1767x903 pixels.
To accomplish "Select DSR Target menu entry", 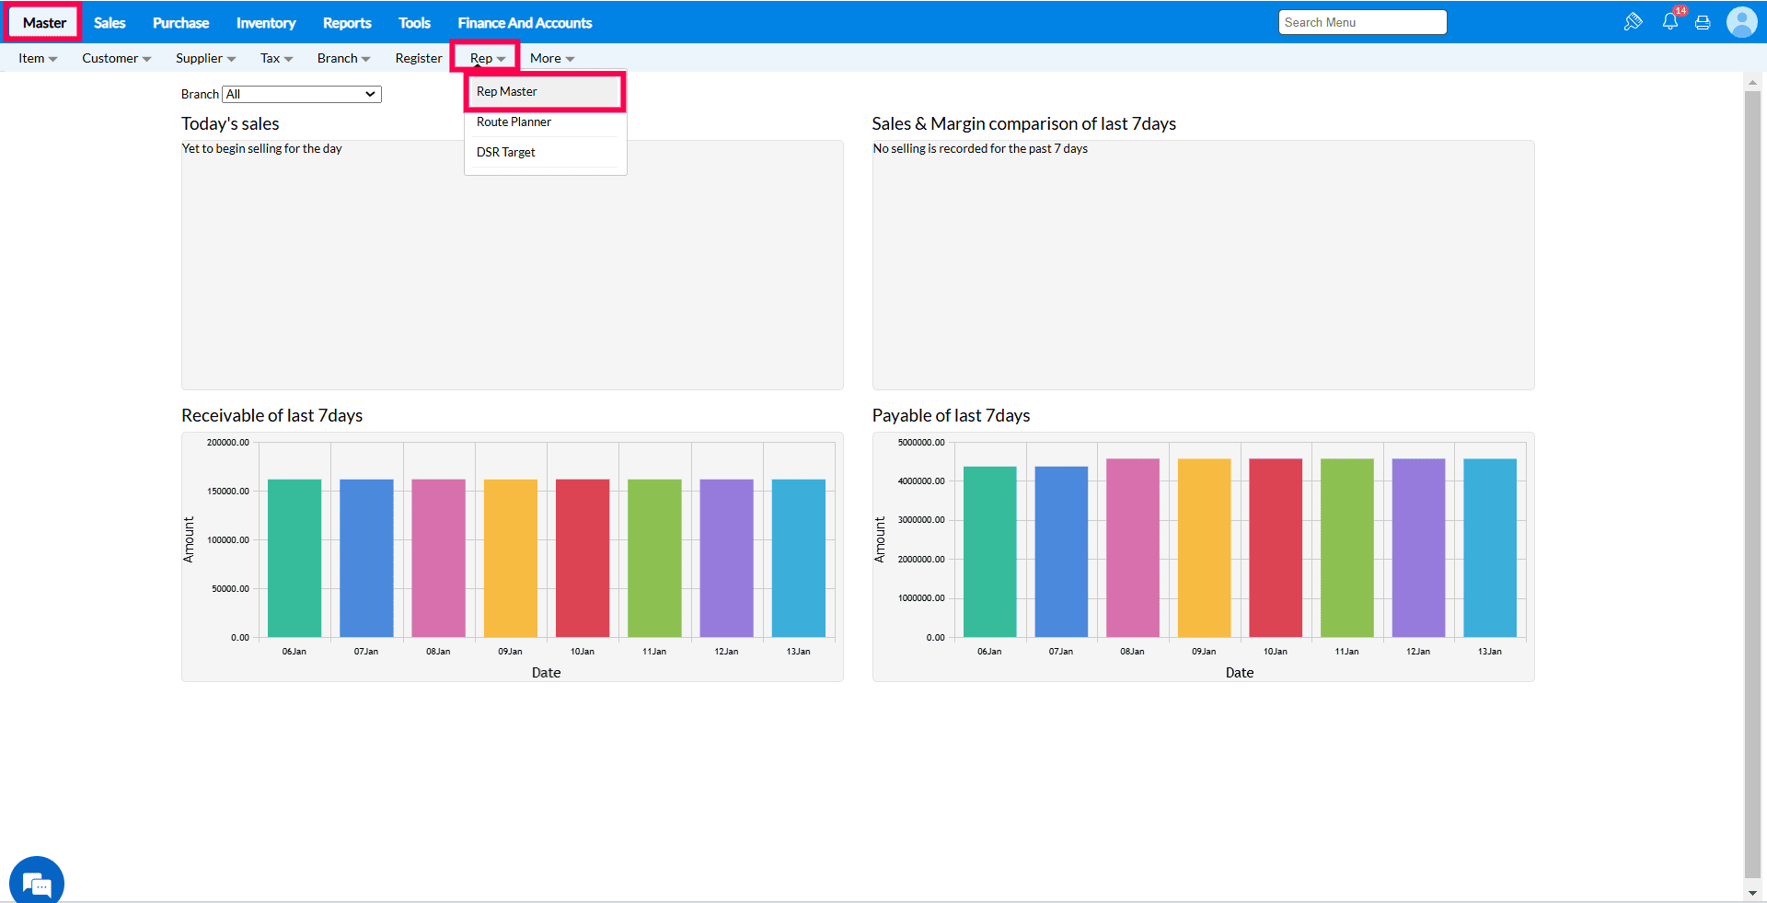I will pyautogui.click(x=545, y=152).
